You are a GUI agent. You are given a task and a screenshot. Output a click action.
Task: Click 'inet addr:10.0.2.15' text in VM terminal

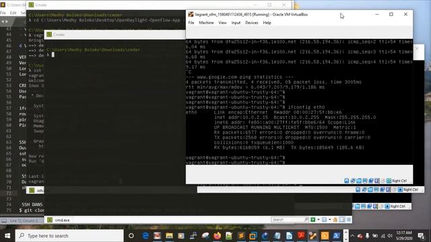(x=241, y=118)
